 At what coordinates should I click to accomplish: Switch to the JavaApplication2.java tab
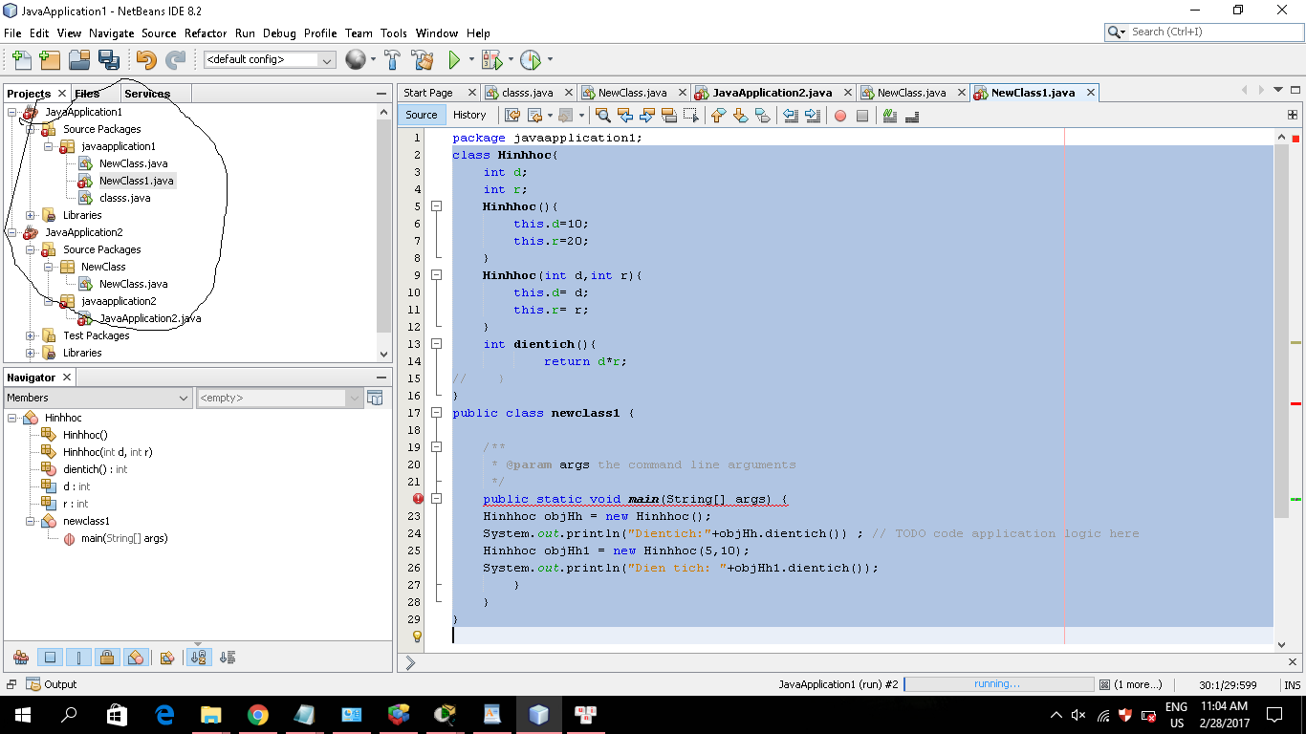(771, 93)
